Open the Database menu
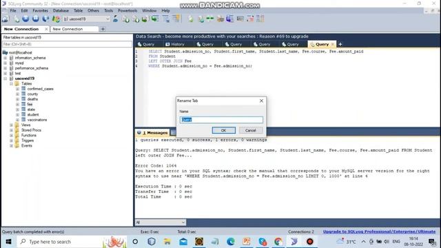Image resolution: width=441 pixels, height=248 pixels. click(61, 10)
